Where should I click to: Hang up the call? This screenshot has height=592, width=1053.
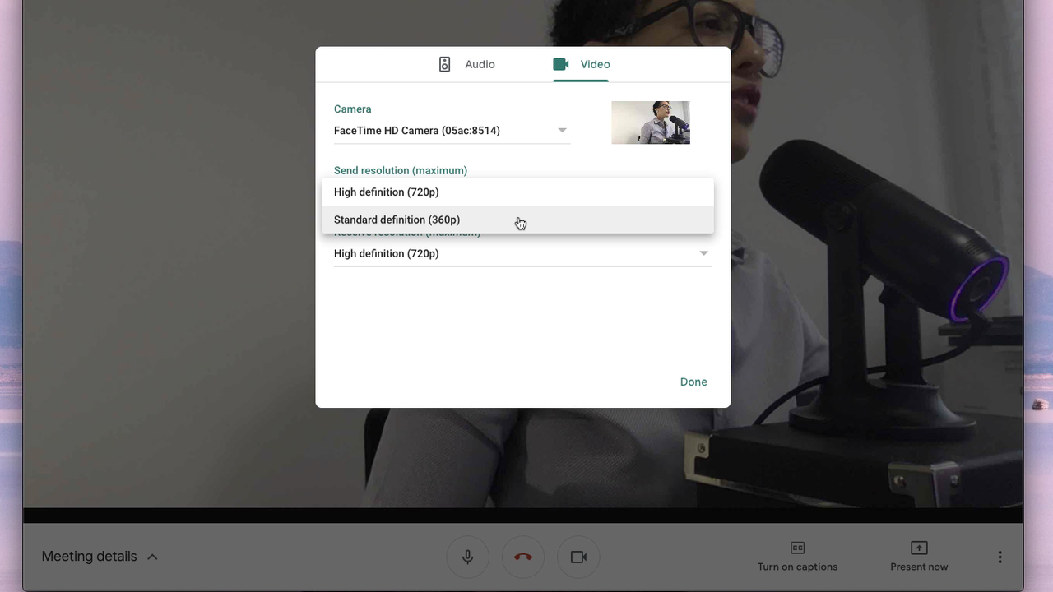pyautogui.click(x=523, y=557)
